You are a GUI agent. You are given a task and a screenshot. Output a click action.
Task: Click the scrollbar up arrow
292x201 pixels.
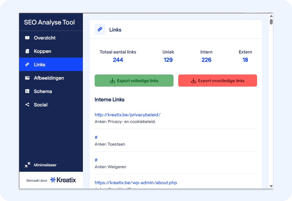[271, 16]
